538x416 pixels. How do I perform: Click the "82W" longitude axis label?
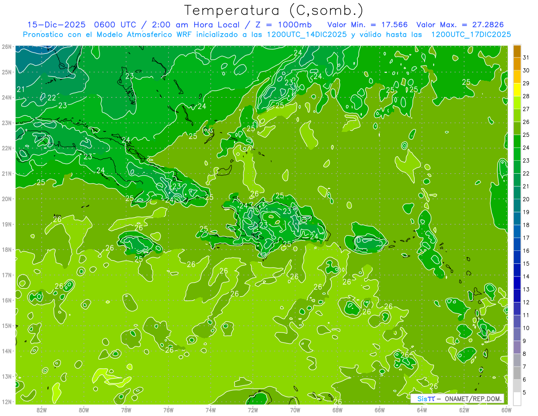pyautogui.click(x=42, y=410)
